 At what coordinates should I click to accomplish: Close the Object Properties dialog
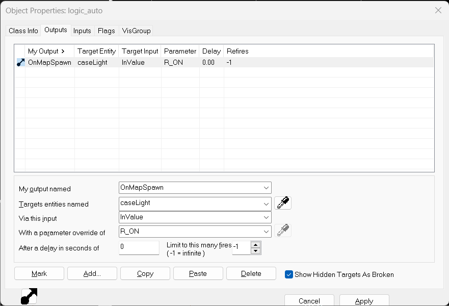437,10
